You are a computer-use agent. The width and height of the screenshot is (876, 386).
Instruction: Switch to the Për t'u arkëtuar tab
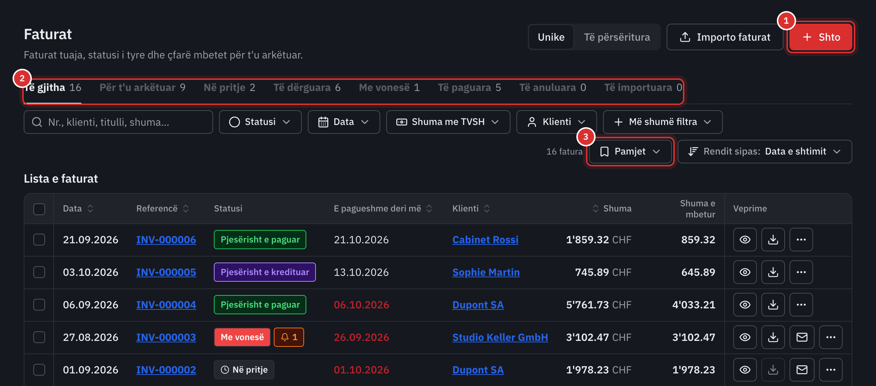click(x=142, y=88)
